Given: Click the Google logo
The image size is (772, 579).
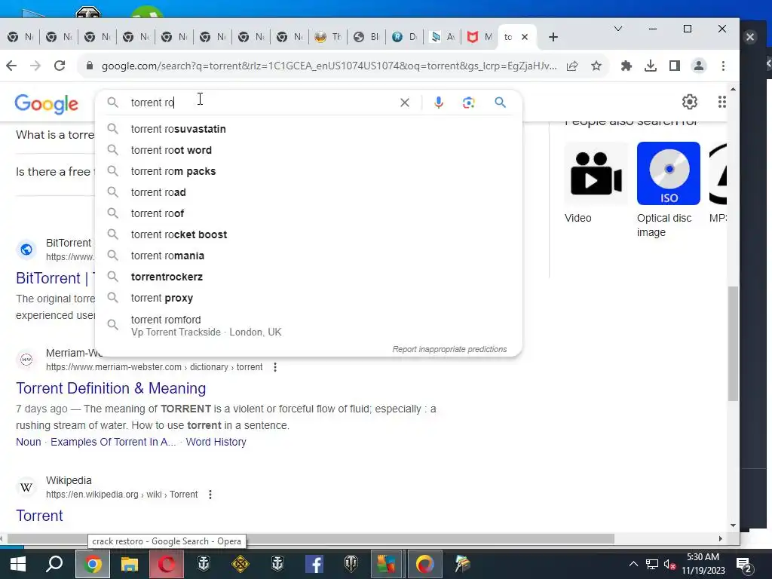Looking at the screenshot, I should point(46,103).
